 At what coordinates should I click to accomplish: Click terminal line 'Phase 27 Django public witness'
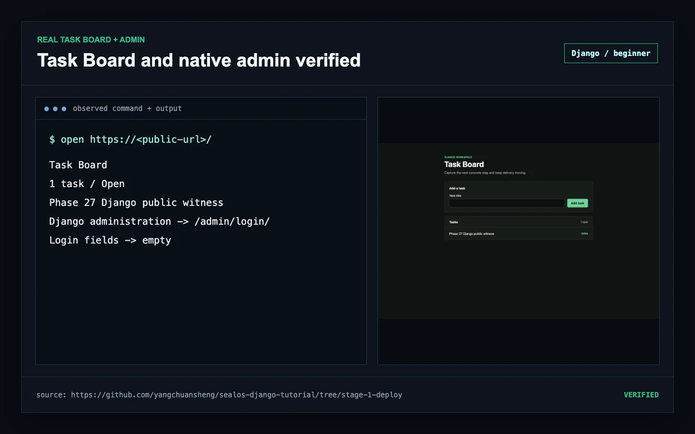click(x=136, y=203)
